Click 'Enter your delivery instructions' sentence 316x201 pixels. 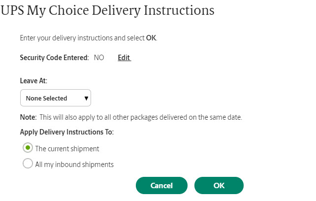89,38
